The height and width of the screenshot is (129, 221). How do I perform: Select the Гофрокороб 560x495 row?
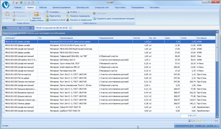click(x=109, y=56)
